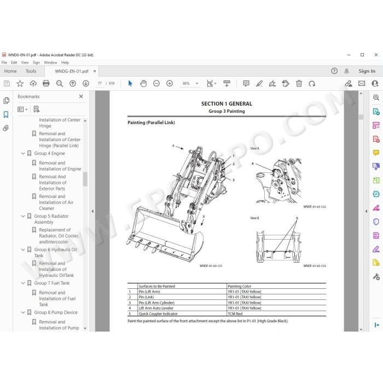The image size is (383, 383).
Task: Open the Page Thumbnails panel icon
Action: pyautogui.click(x=7, y=100)
